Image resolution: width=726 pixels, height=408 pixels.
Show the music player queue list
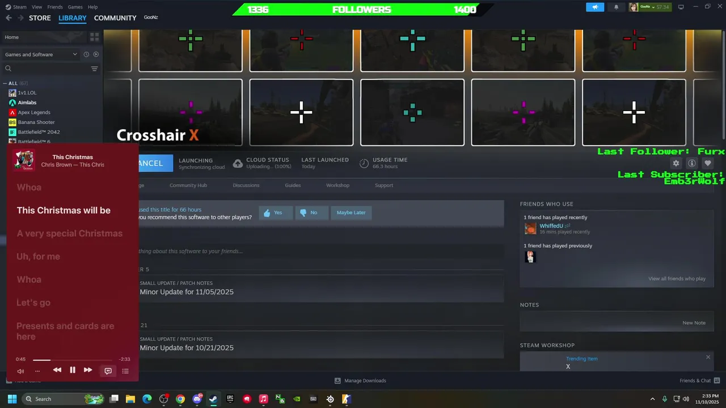point(125,371)
